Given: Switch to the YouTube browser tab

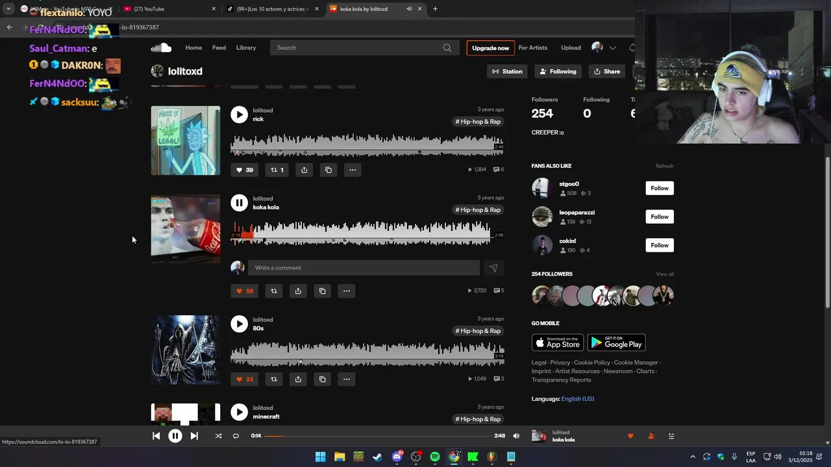Looking at the screenshot, I should click(x=169, y=9).
